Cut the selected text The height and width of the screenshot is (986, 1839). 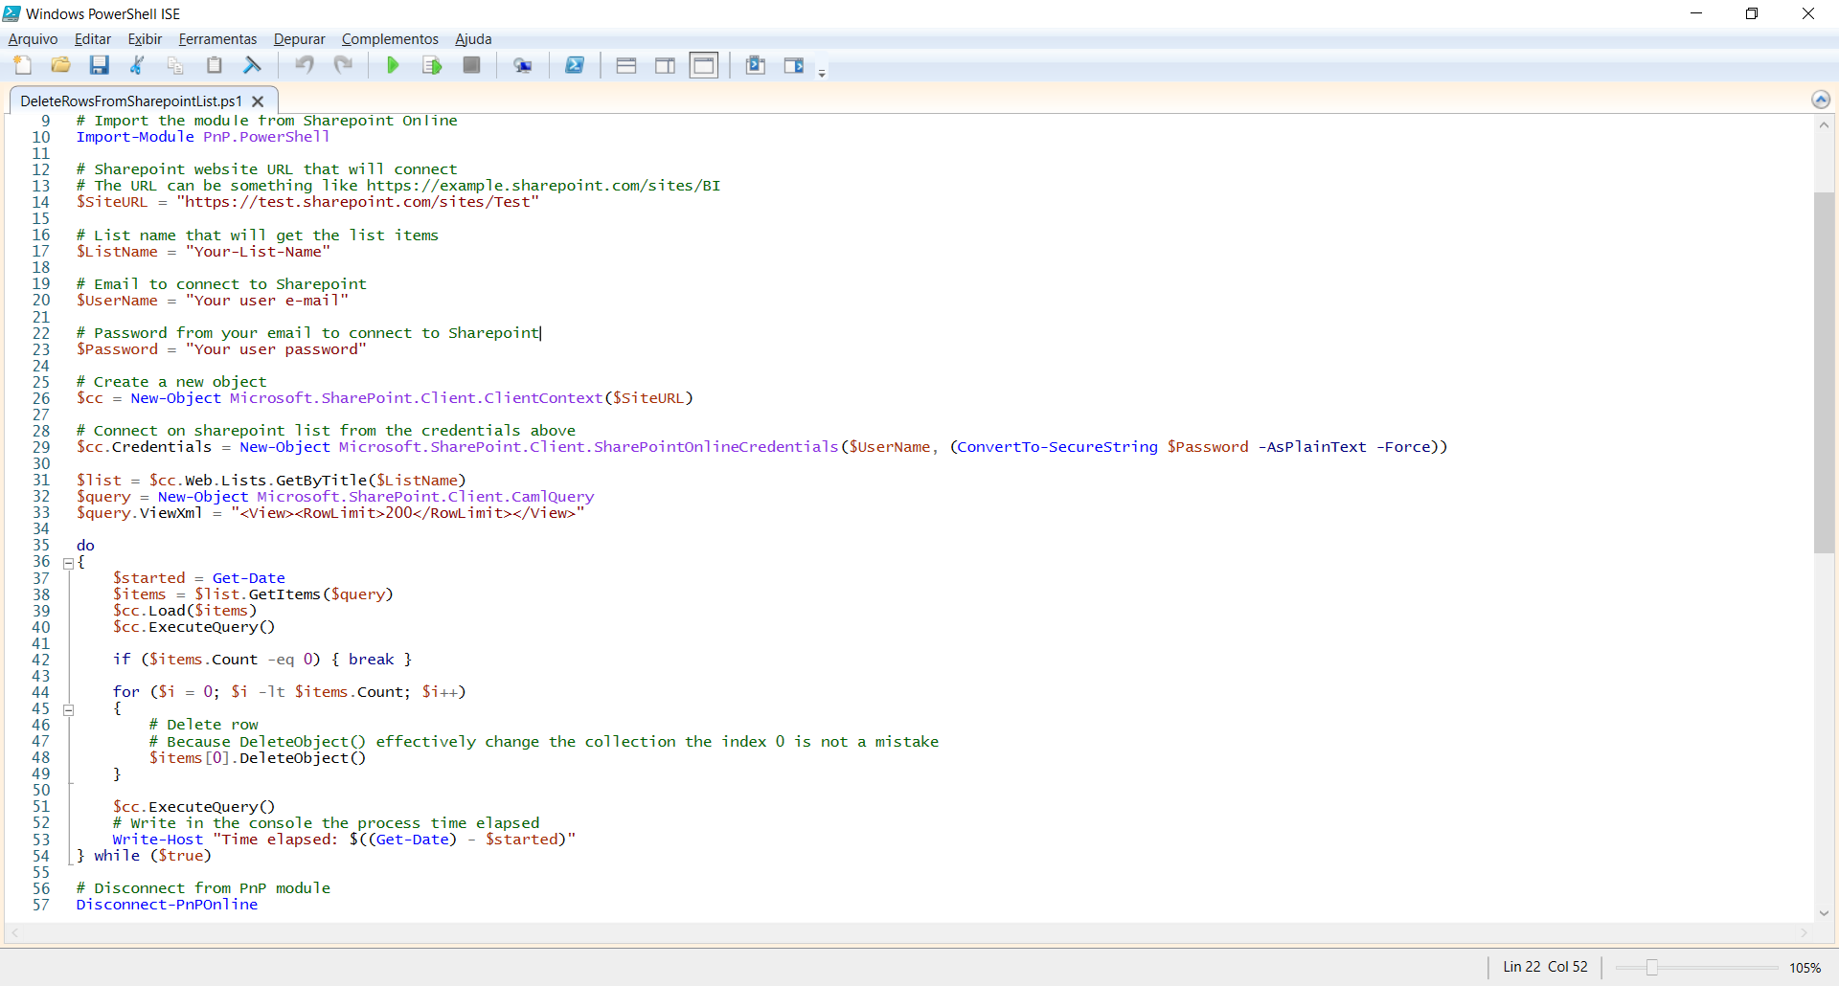tap(137, 65)
